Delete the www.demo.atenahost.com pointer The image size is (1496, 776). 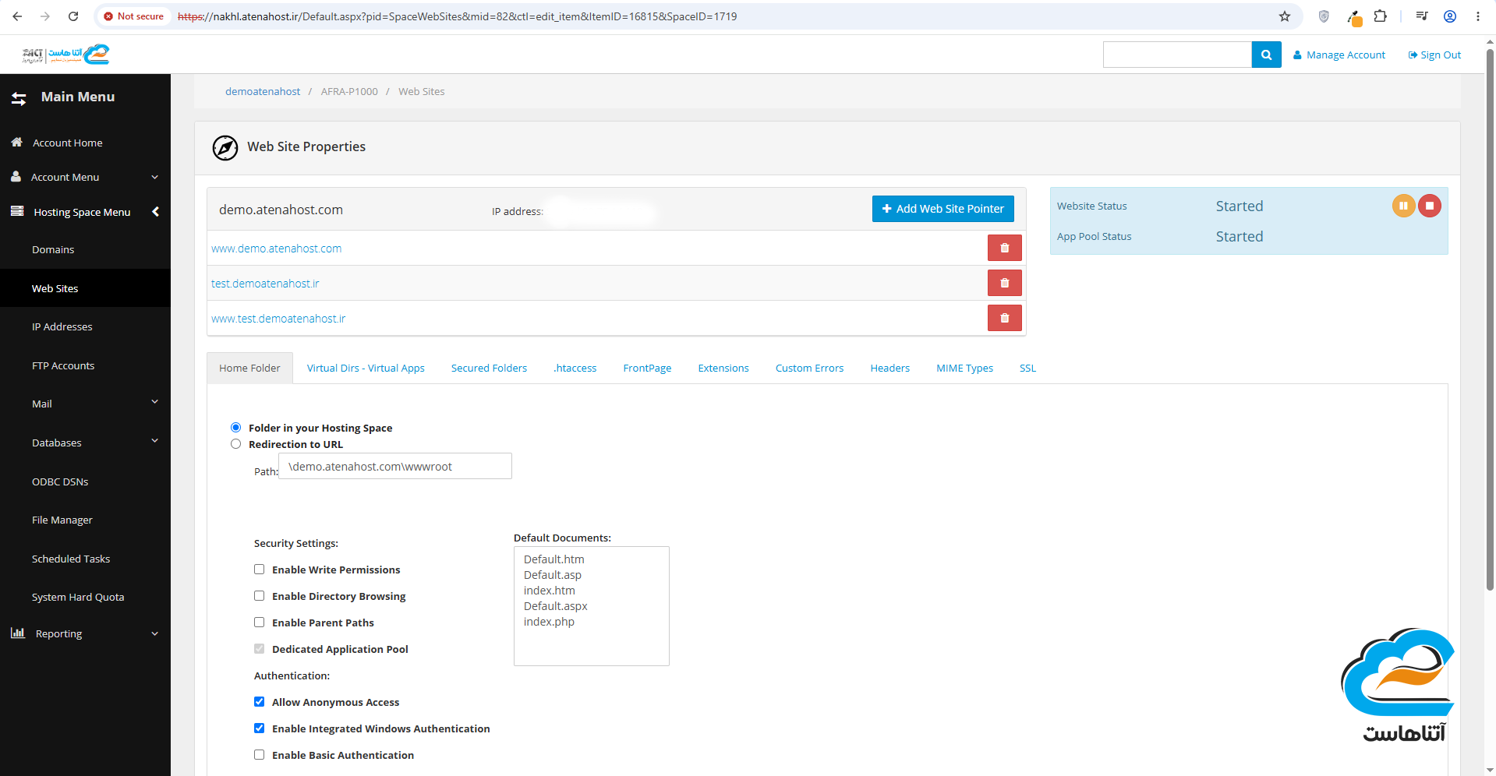coord(1004,248)
